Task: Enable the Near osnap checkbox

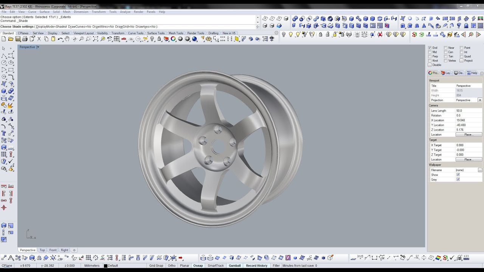Action: 445,48
